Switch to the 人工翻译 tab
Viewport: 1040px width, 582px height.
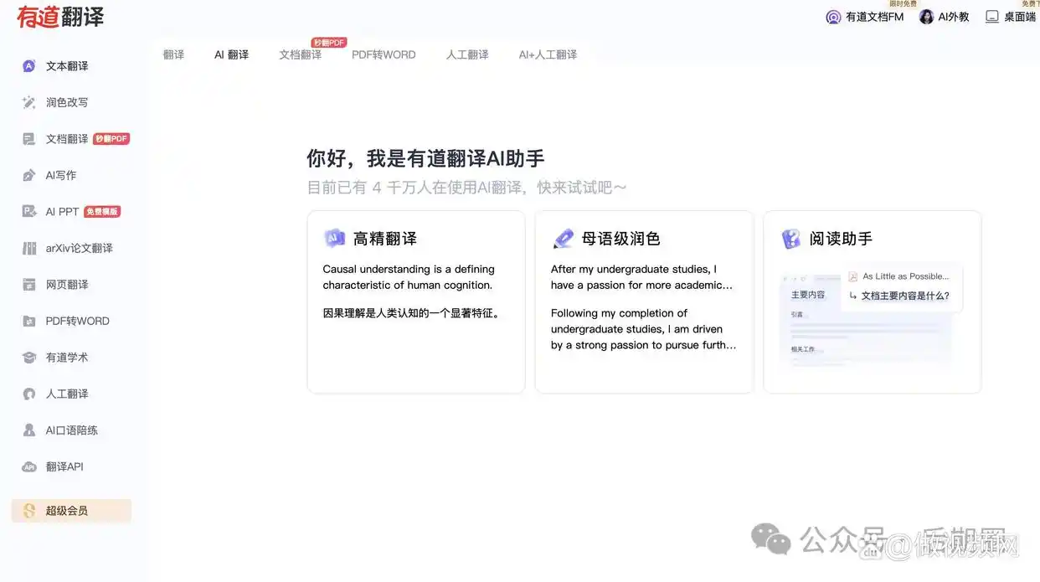click(x=466, y=54)
